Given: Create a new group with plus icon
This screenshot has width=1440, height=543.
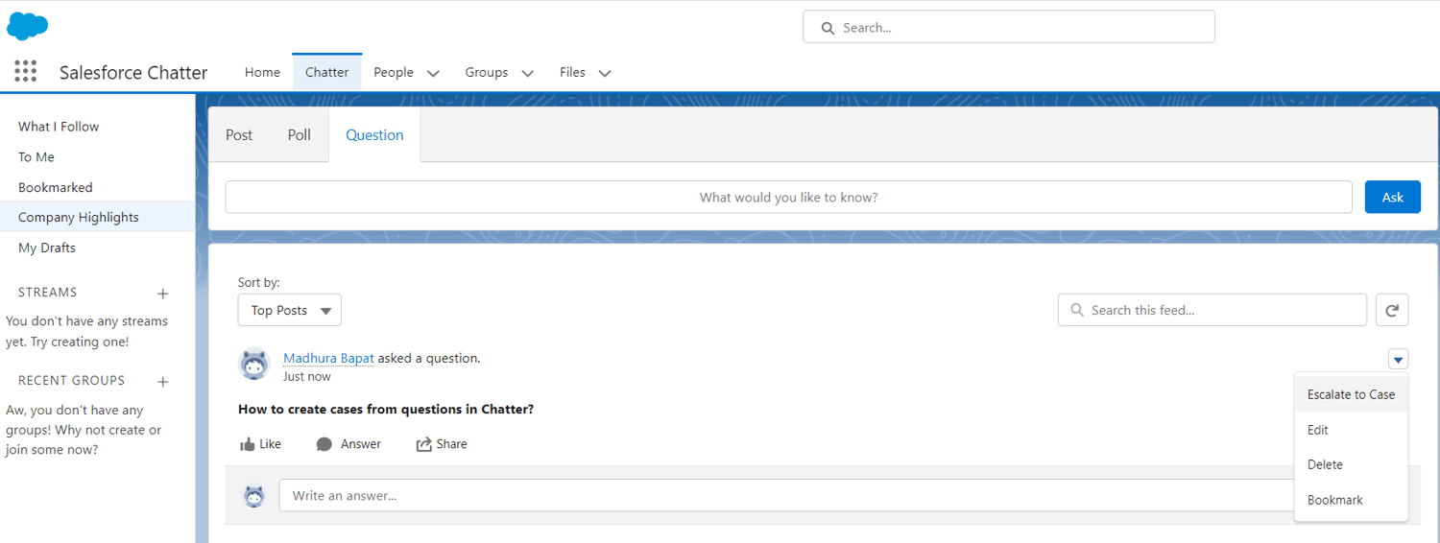Looking at the screenshot, I should [163, 382].
